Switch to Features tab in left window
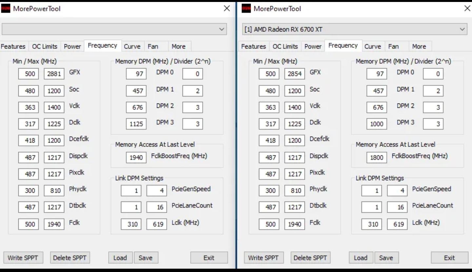The width and height of the screenshot is (472, 272). pyautogui.click(x=13, y=47)
